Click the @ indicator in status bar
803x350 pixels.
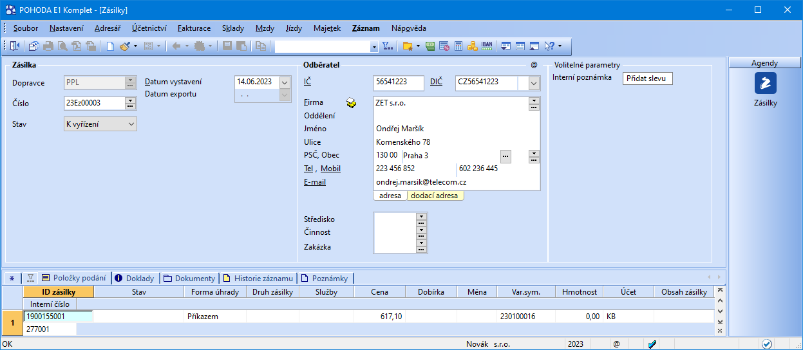coord(616,344)
